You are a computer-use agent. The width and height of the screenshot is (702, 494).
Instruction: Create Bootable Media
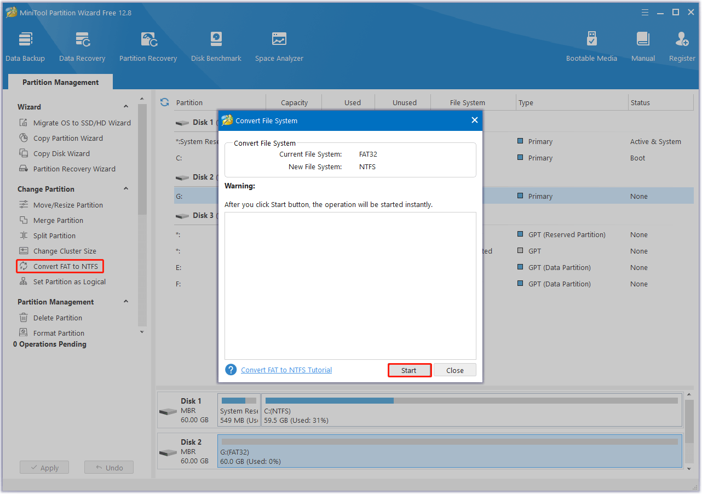[x=591, y=47]
